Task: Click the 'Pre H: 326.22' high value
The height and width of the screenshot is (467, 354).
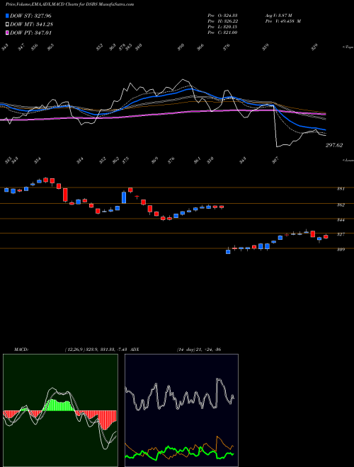Action: (x=222, y=21)
